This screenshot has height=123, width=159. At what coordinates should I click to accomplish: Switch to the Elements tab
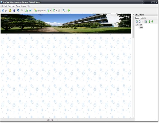(x=143, y=18)
